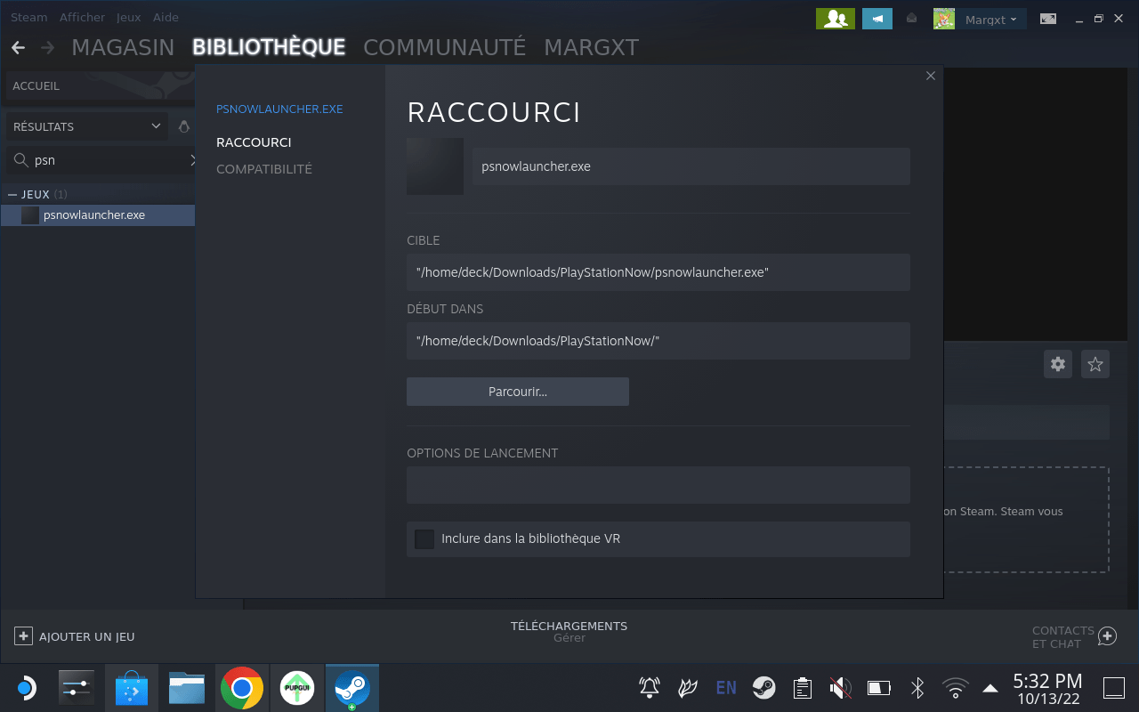Mark the game as favorite star
Viewport: 1139px width, 712px height.
click(1095, 364)
